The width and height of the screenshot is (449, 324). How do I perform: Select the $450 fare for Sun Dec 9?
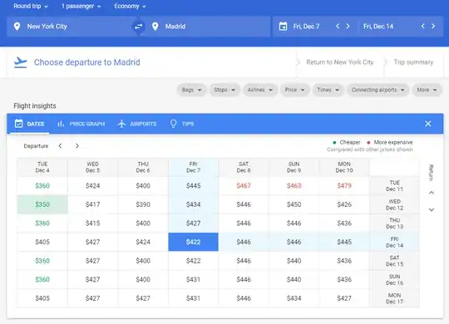294,204
